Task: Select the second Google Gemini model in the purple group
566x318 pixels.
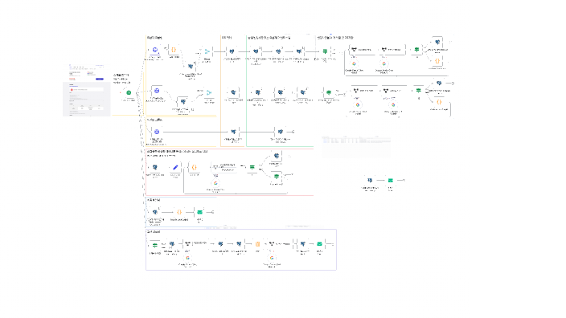Action: [272, 258]
